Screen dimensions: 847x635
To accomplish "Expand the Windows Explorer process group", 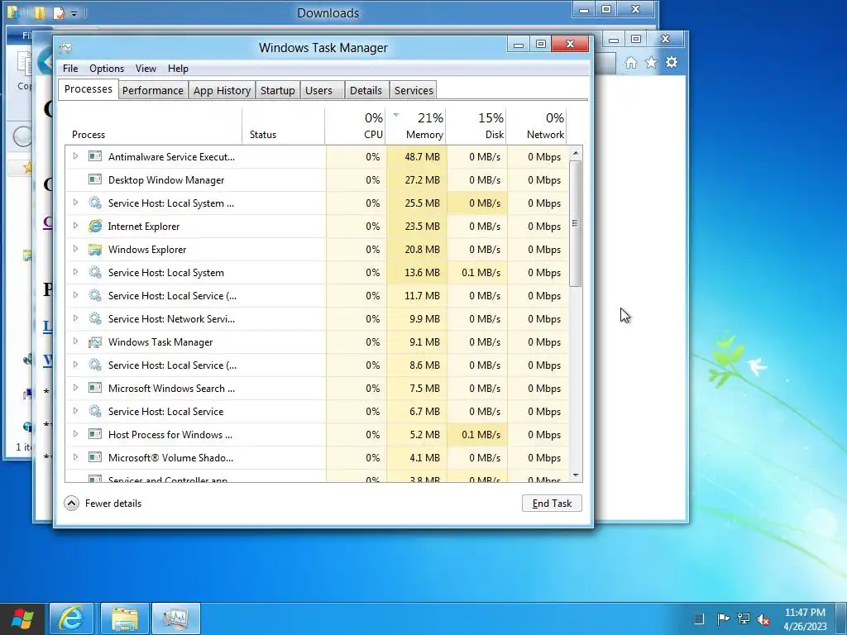I will [x=75, y=249].
